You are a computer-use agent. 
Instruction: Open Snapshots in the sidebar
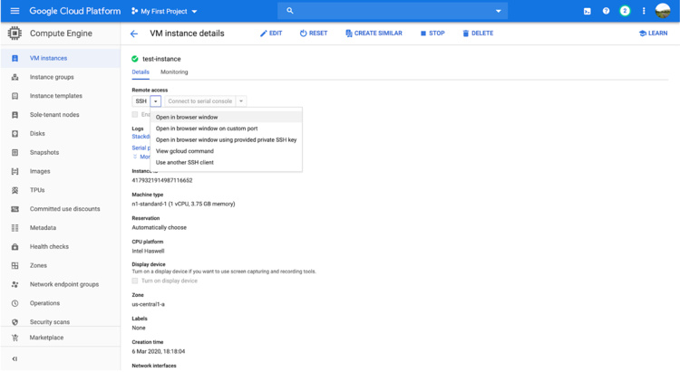point(44,152)
